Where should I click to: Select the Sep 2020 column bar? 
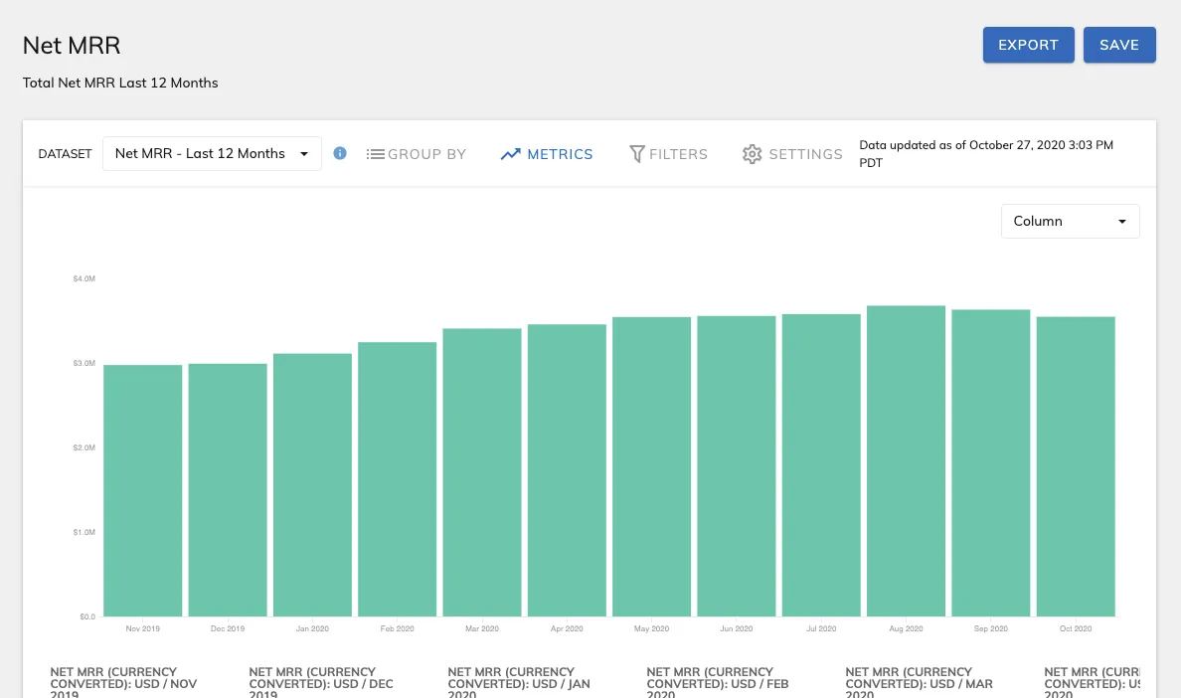(990, 463)
